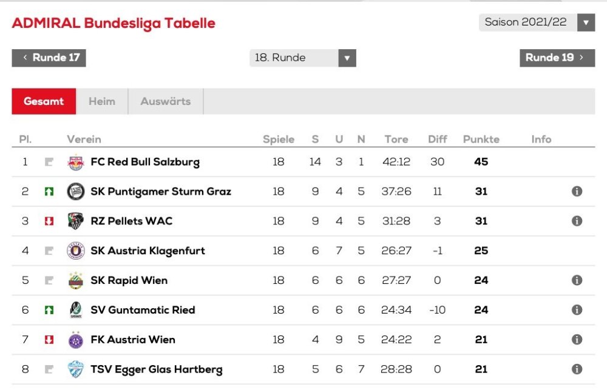
Task: Click the SK Sturm Graz club crest
Action: point(75,192)
